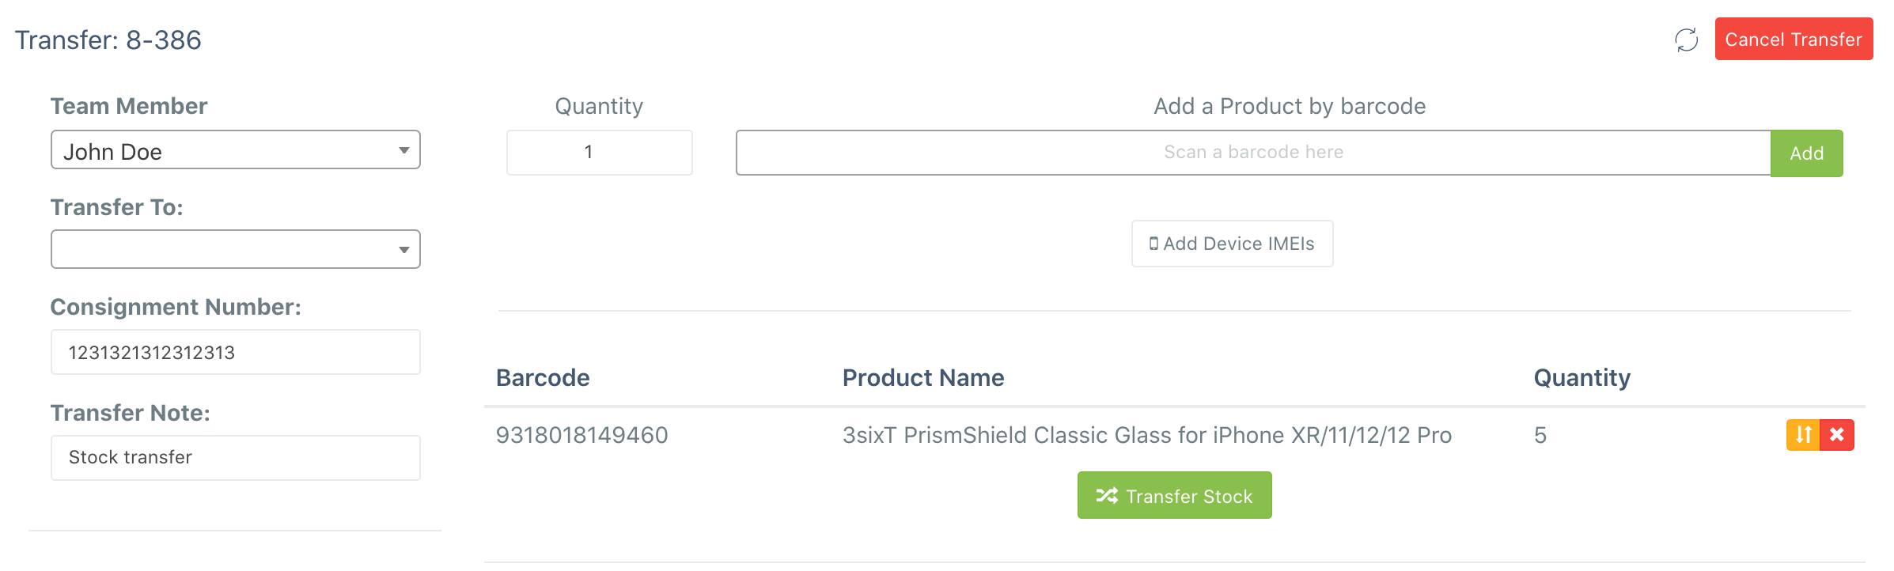The width and height of the screenshot is (1894, 571).
Task: Click the Product Name column header
Action: tap(923, 378)
